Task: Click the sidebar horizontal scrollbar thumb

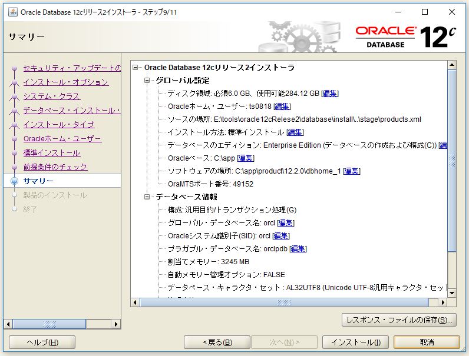Action: coord(49,324)
